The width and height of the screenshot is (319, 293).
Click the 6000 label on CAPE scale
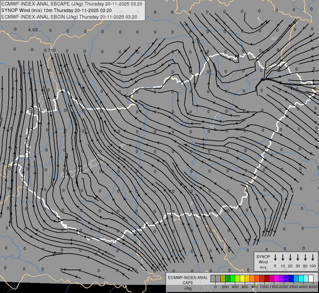click(313, 287)
